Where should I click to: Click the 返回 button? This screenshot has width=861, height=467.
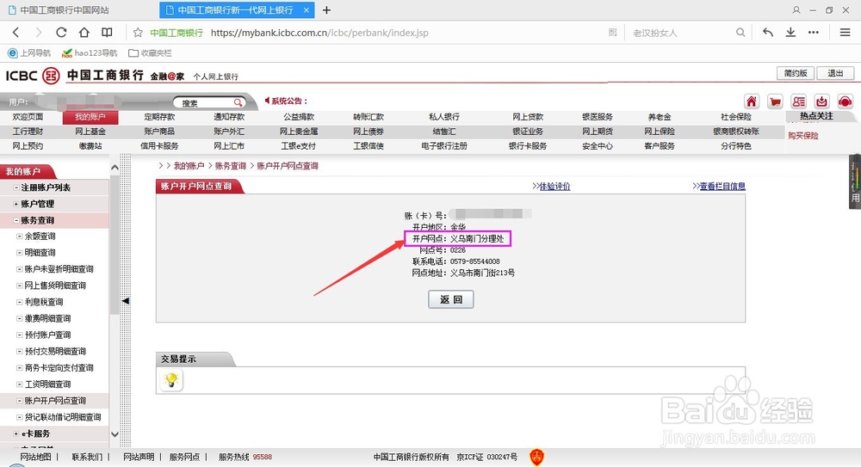(451, 299)
